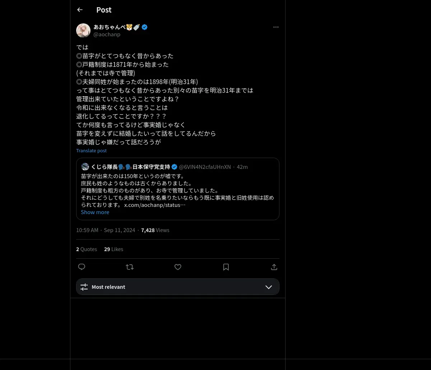Bookmark this post
431x370 pixels.
(x=226, y=267)
